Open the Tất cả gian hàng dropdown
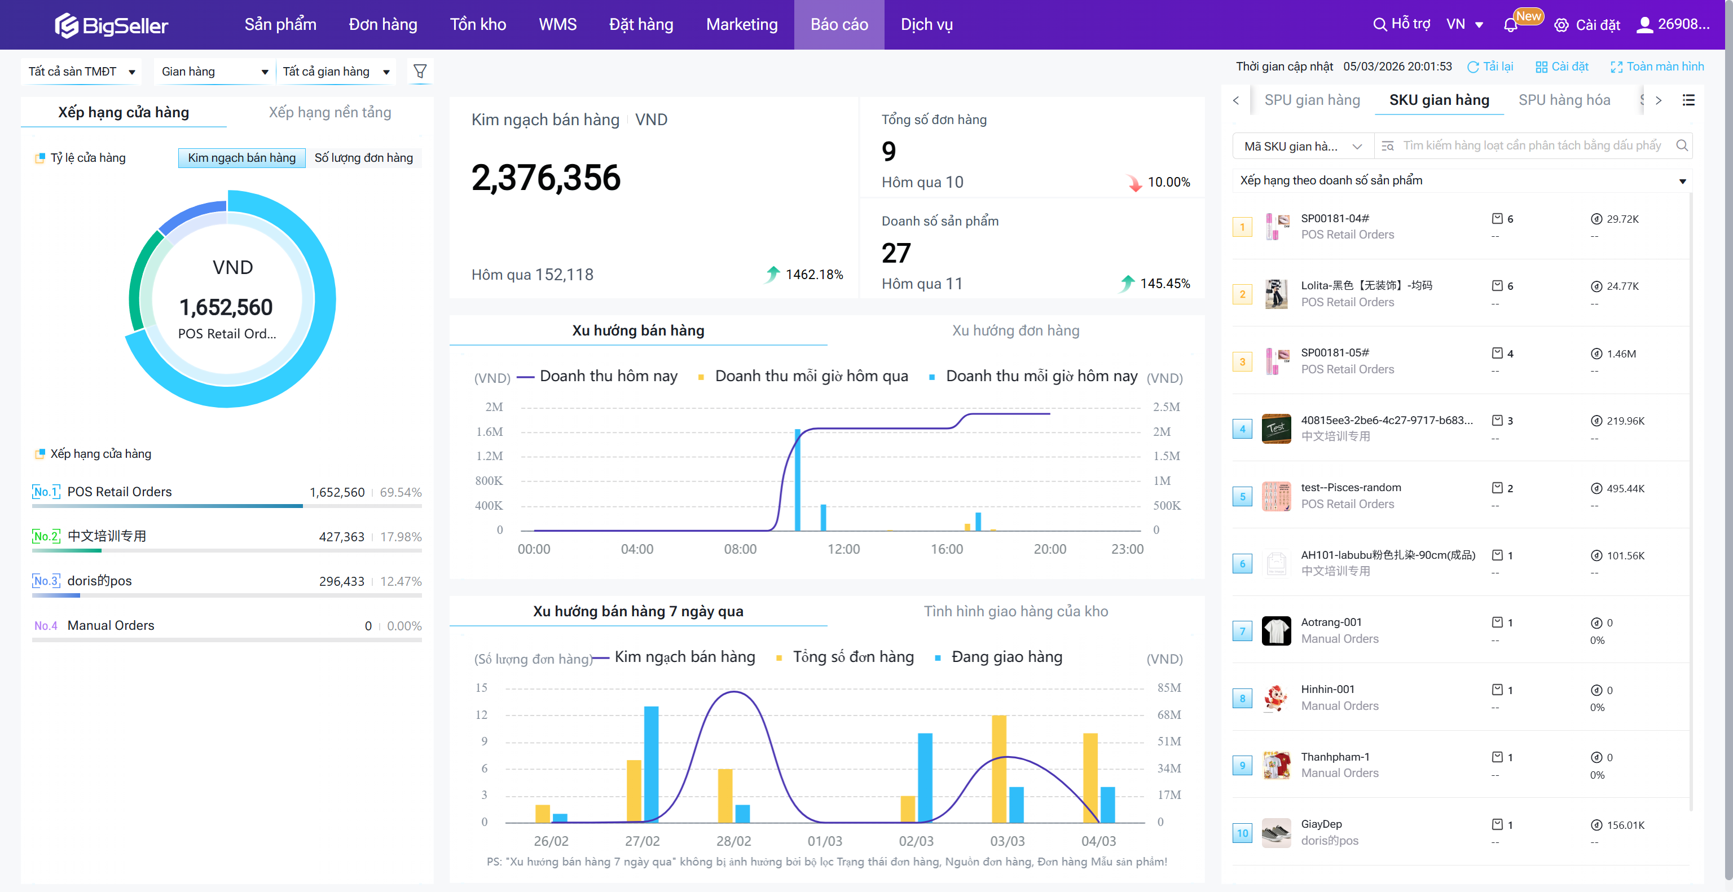The width and height of the screenshot is (1733, 892). point(336,71)
